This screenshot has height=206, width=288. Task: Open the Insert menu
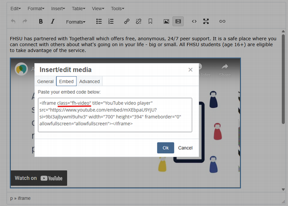(x=58, y=8)
